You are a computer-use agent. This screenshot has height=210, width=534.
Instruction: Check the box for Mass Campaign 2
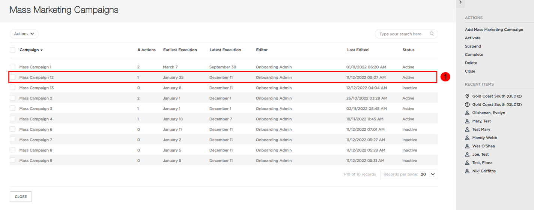pyautogui.click(x=12, y=98)
